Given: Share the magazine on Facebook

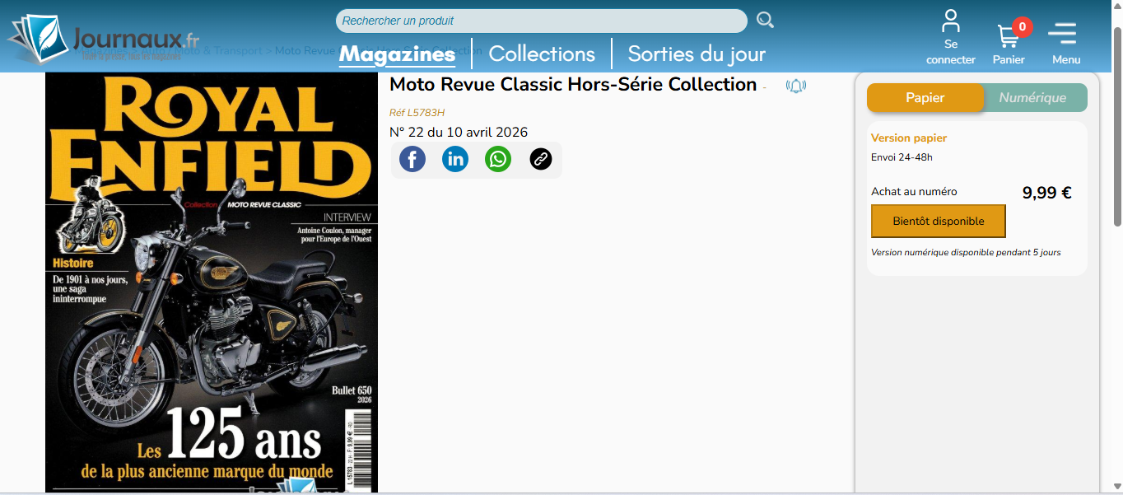Looking at the screenshot, I should (412, 159).
